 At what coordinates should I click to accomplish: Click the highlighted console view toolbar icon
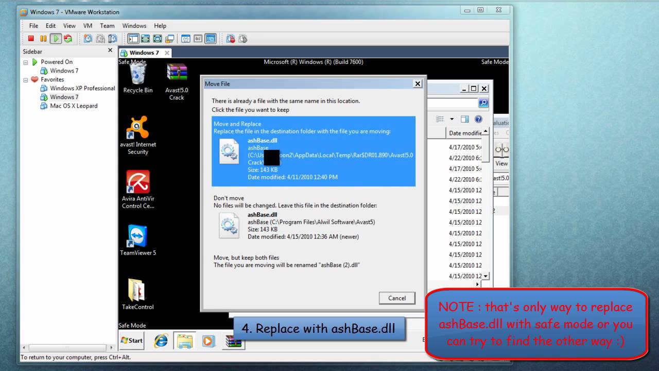pos(211,39)
